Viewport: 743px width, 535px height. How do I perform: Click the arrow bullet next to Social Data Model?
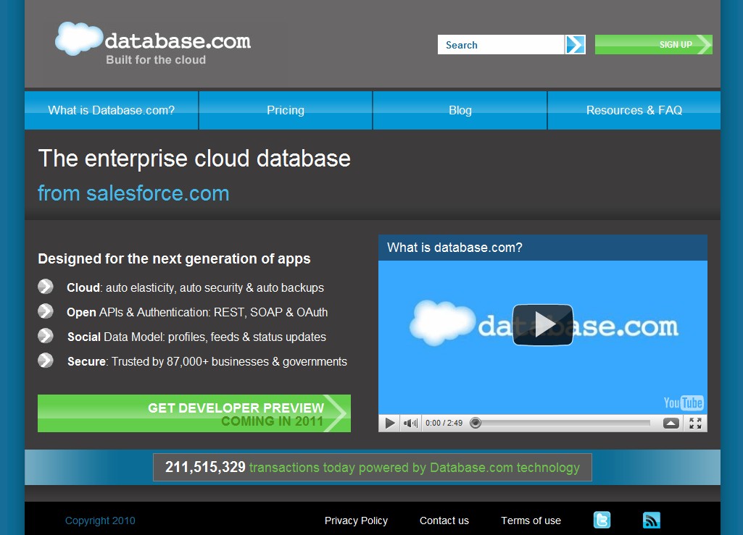coord(46,336)
